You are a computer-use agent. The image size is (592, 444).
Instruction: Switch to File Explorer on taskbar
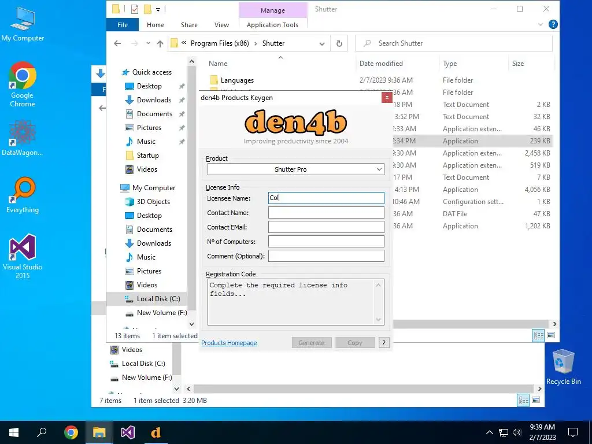point(99,432)
